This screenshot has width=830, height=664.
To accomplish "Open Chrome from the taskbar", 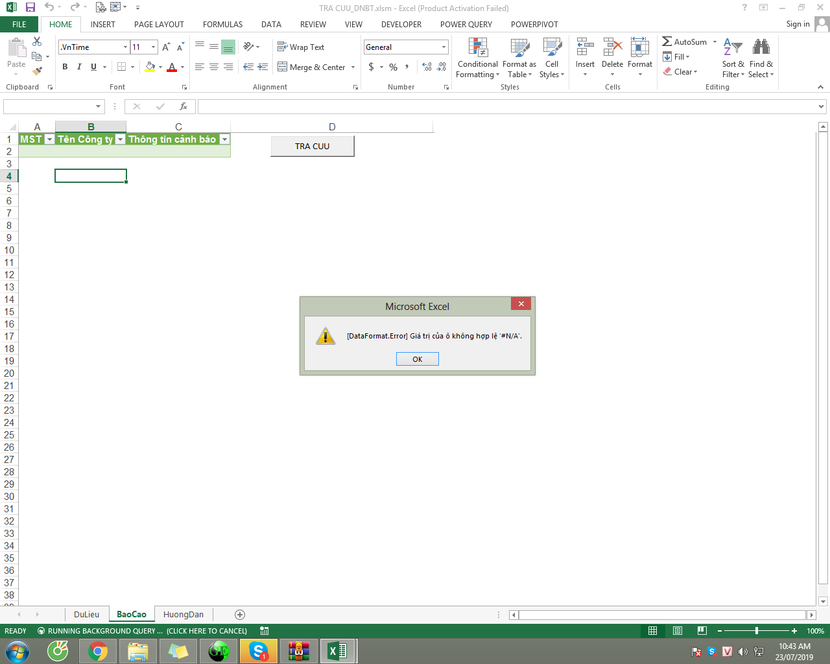I will [98, 651].
